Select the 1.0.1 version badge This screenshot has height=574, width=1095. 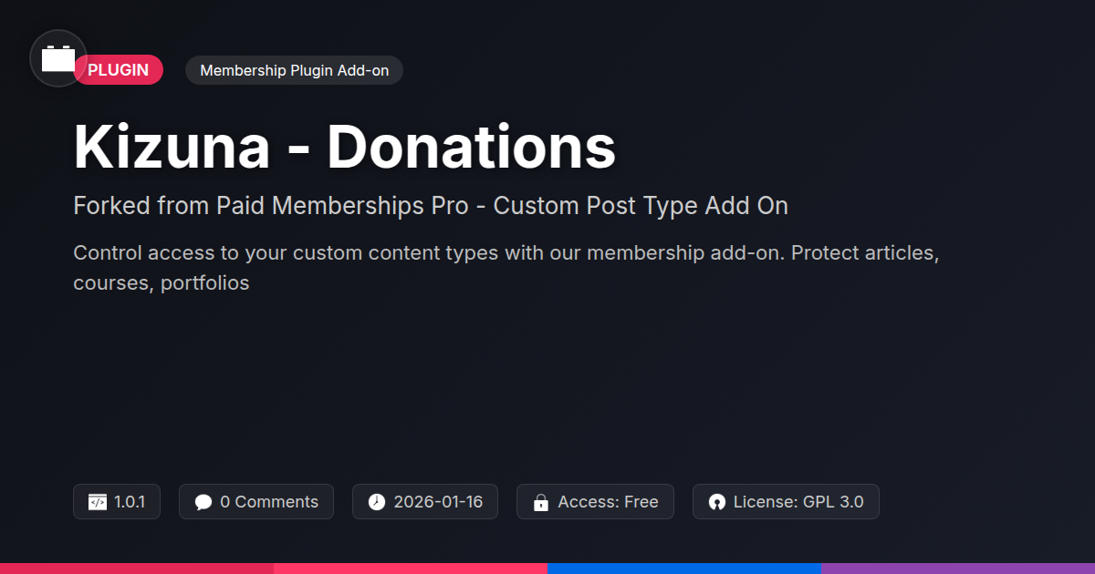(x=117, y=502)
